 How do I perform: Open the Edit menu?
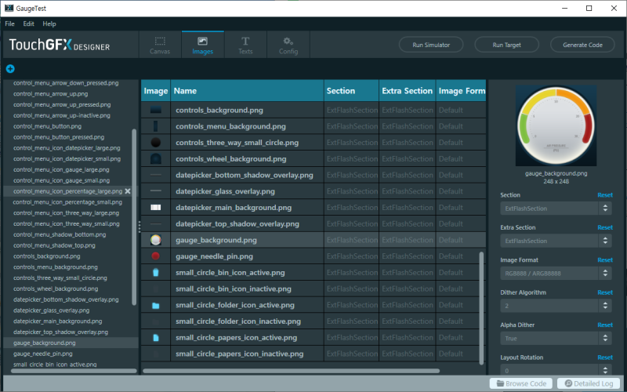tap(28, 24)
